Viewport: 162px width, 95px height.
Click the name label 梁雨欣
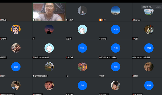click(4, 57)
